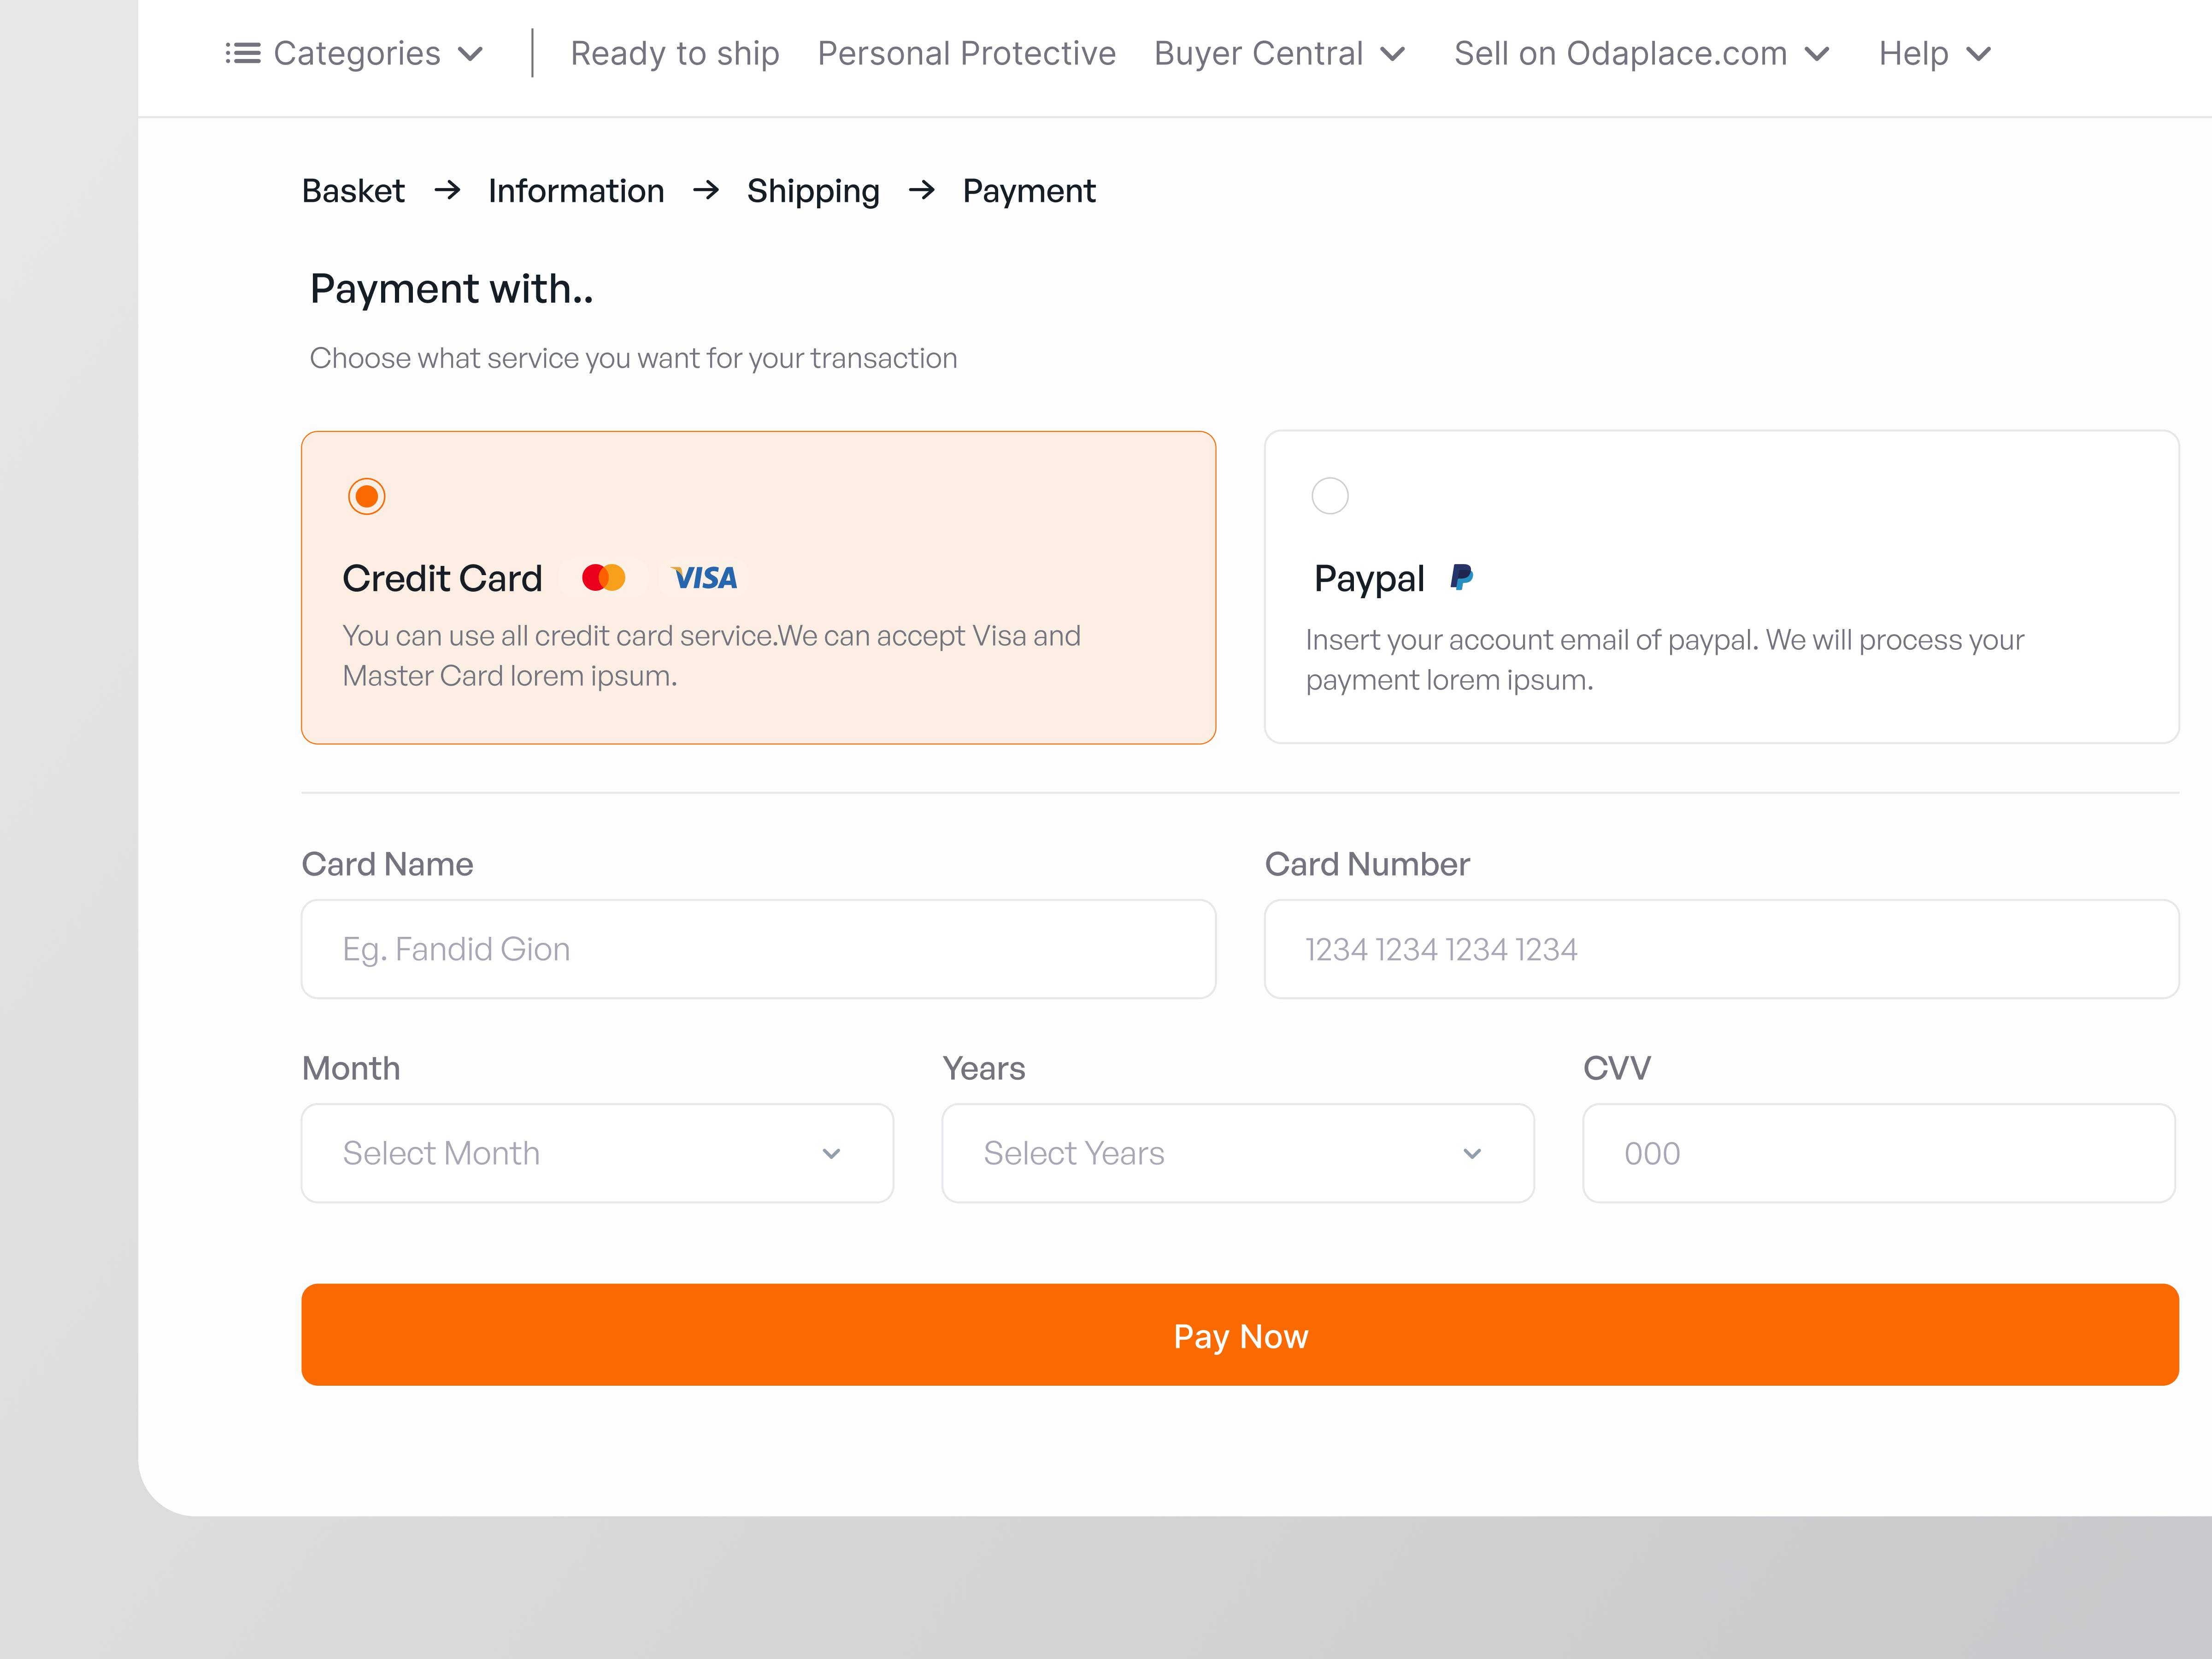Go back to the Basket step
The image size is (2212, 1659).
tap(353, 191)
